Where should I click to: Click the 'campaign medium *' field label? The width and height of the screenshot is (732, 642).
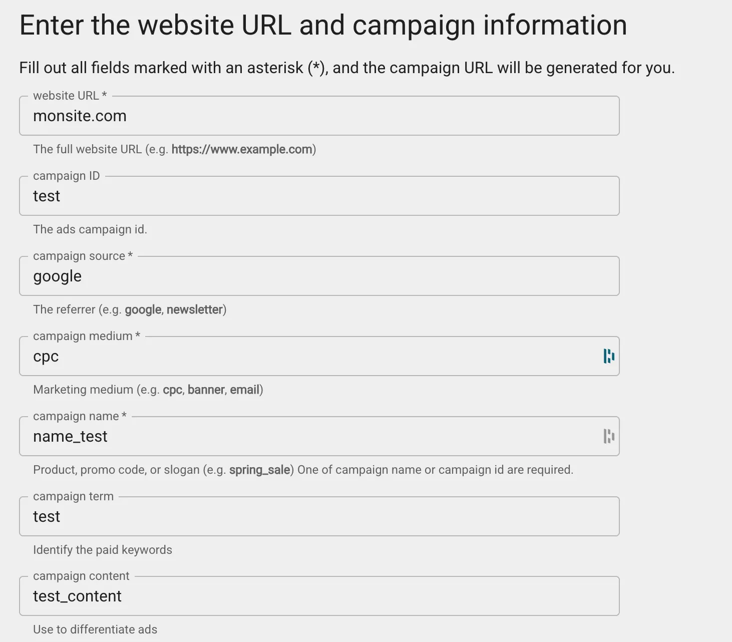point(86,336)
